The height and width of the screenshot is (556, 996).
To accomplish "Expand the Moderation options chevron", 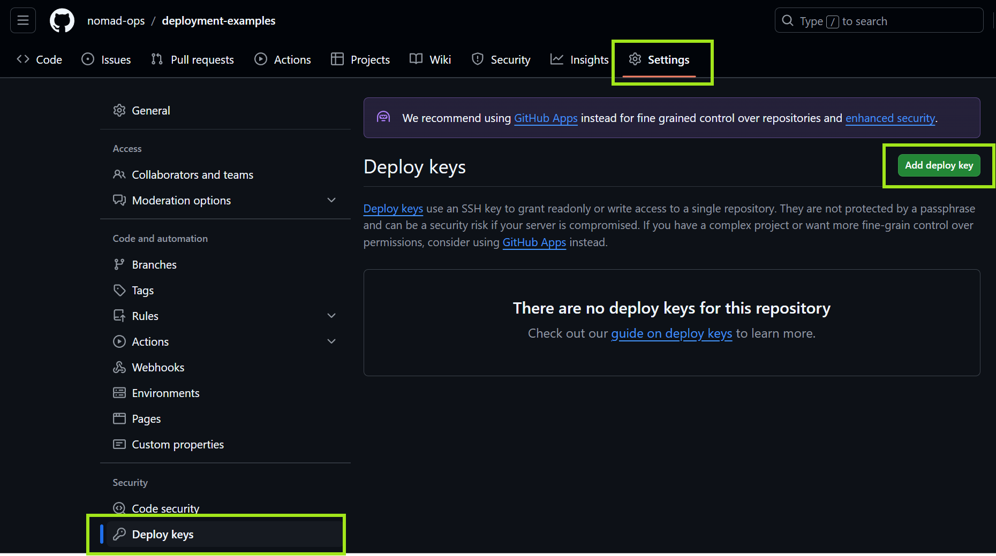I will point(331,200).
